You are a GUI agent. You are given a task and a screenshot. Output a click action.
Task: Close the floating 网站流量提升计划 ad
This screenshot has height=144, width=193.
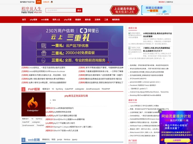pos(160,111)
